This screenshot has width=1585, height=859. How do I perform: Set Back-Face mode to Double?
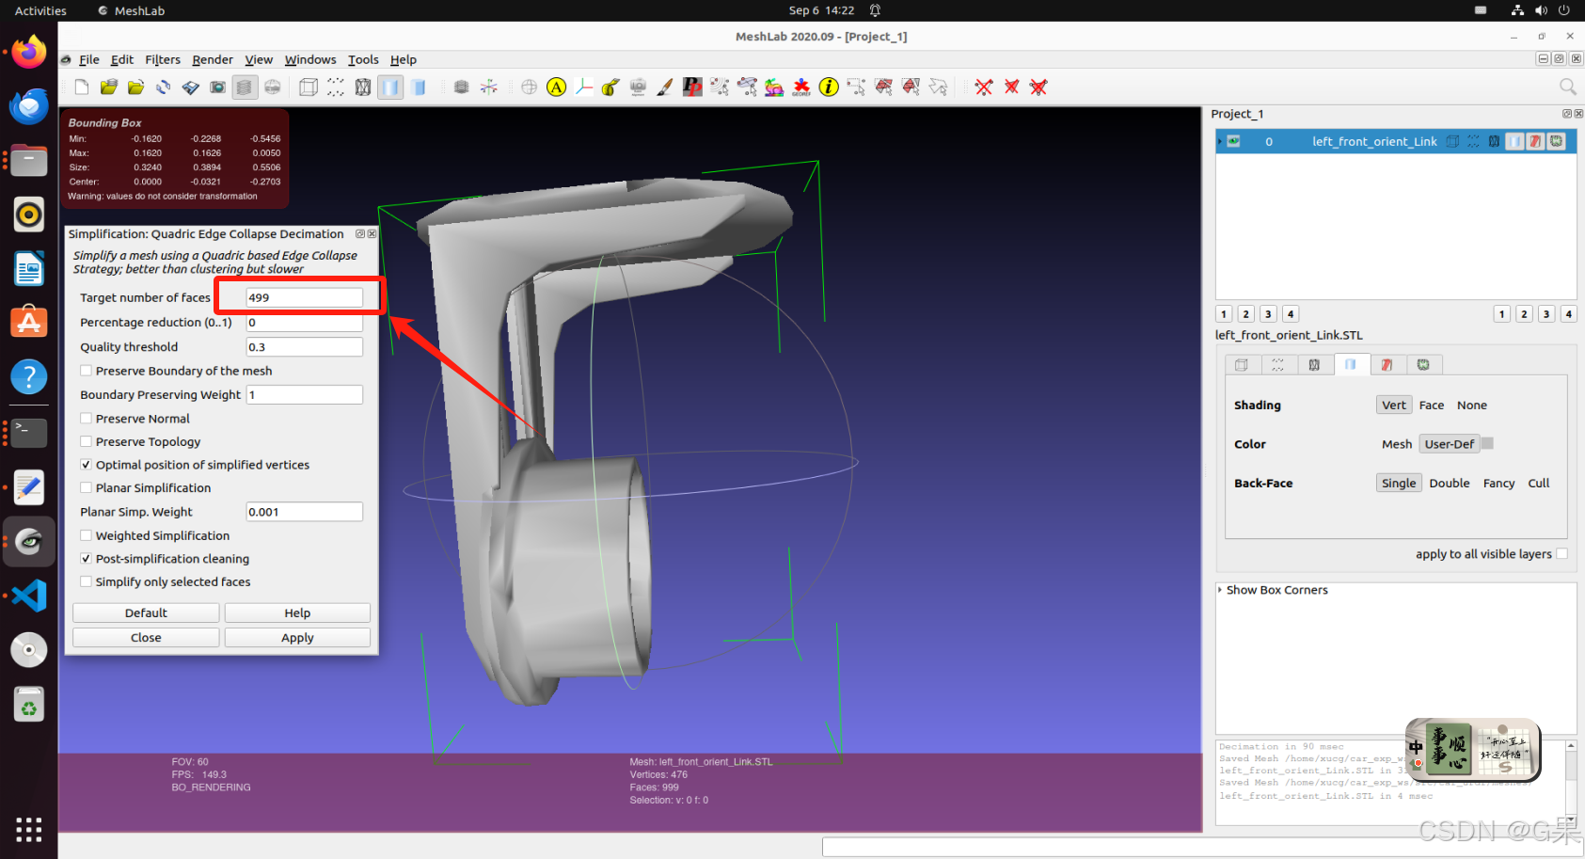pos(1450,484)
